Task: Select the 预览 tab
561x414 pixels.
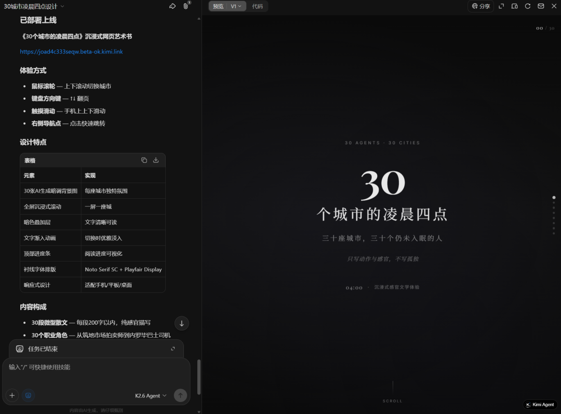Action: [218, 6]
